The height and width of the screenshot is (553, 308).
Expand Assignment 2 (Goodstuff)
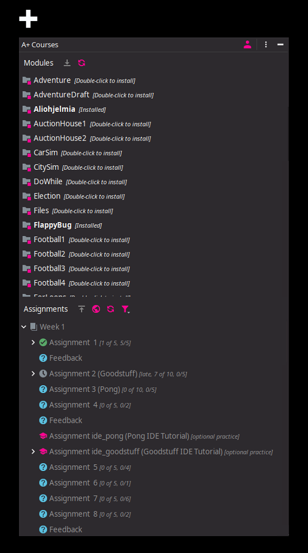(x=33, y=373)
